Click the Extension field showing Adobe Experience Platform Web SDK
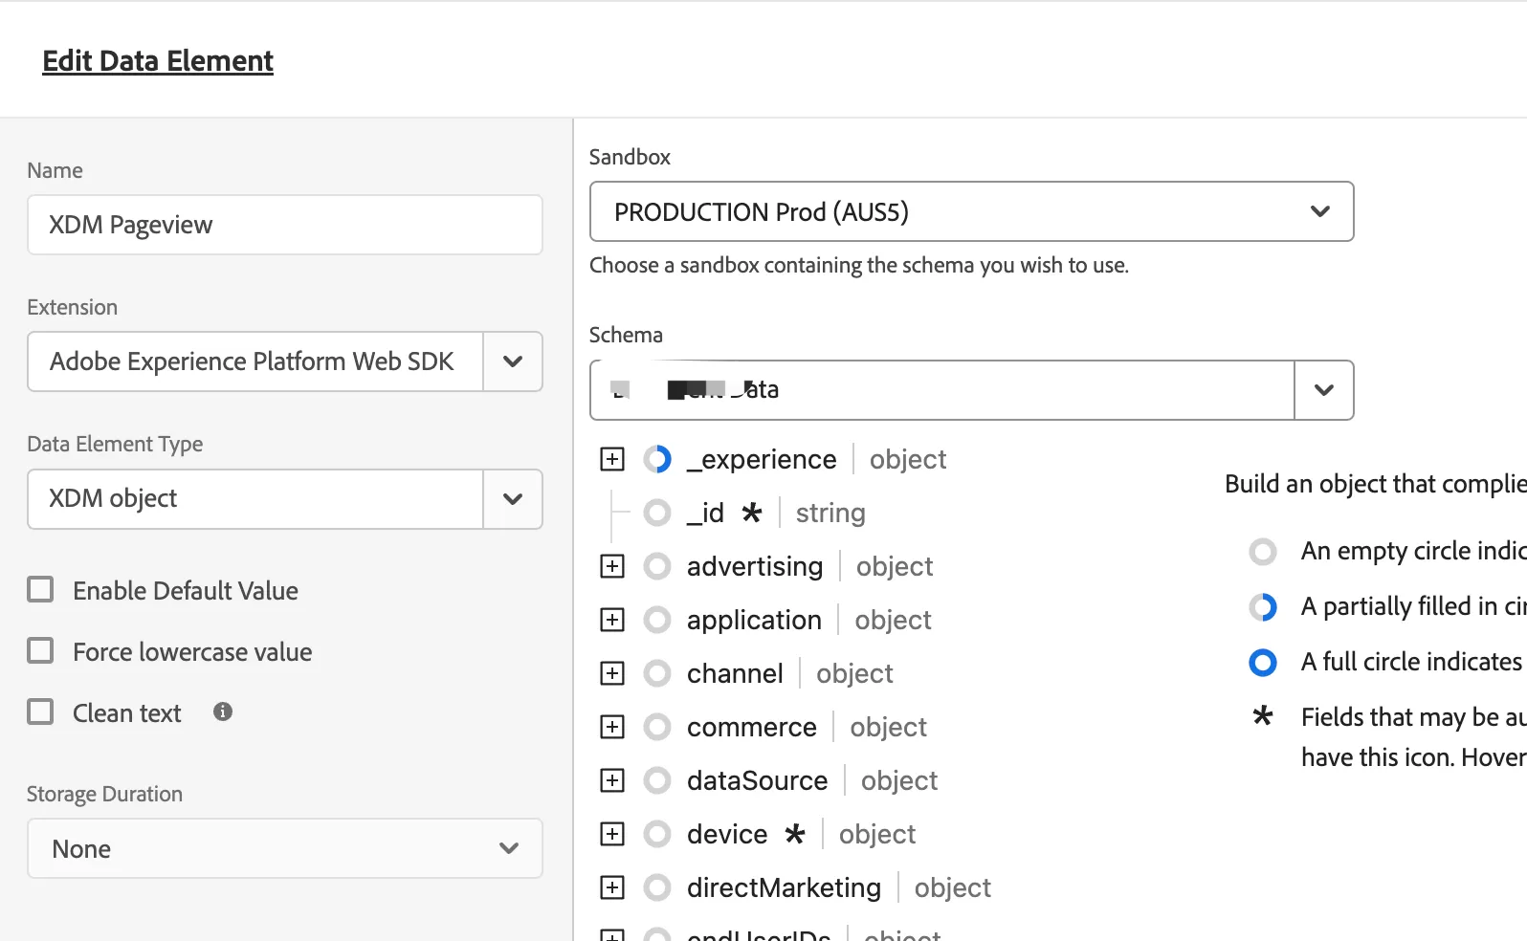This screenshot has width=1527, height=941. pos(254,361)
